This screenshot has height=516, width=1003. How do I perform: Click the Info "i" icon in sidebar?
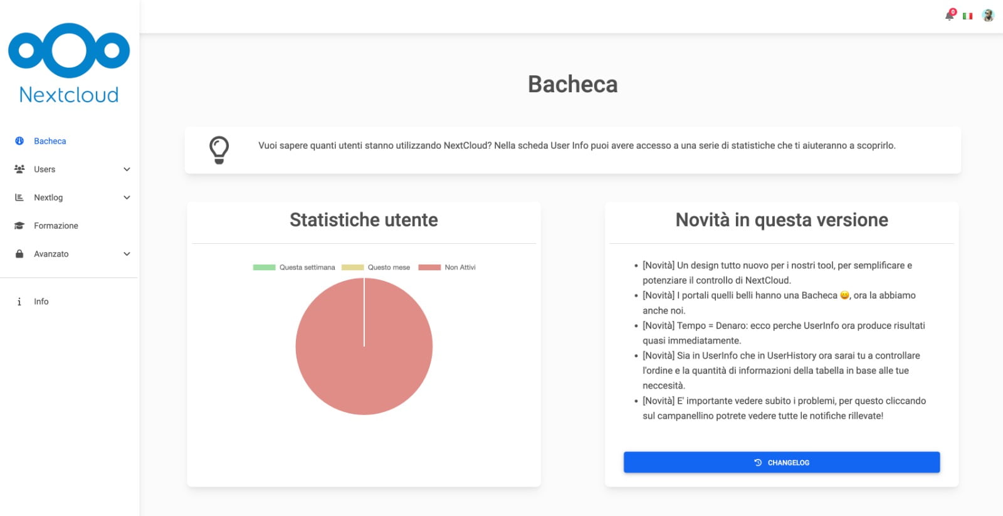(x=19, y=302)
